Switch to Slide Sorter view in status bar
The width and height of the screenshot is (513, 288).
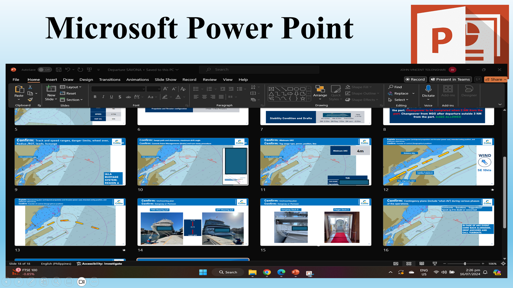tap(409, 263)
